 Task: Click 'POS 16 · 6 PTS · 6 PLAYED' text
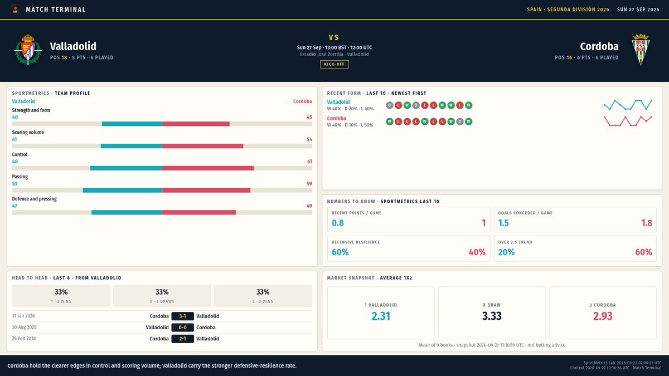click(x=587, y=57)
